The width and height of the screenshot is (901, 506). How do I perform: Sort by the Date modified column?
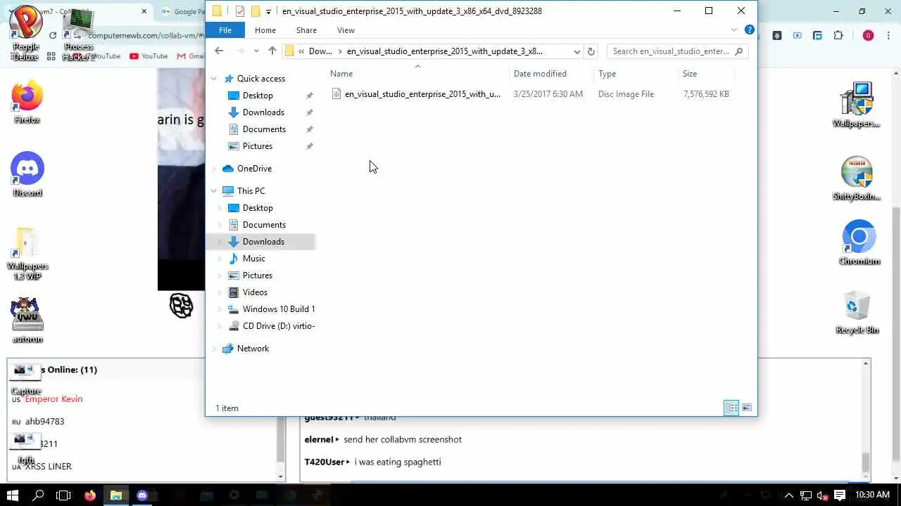(x=551, y=74)
